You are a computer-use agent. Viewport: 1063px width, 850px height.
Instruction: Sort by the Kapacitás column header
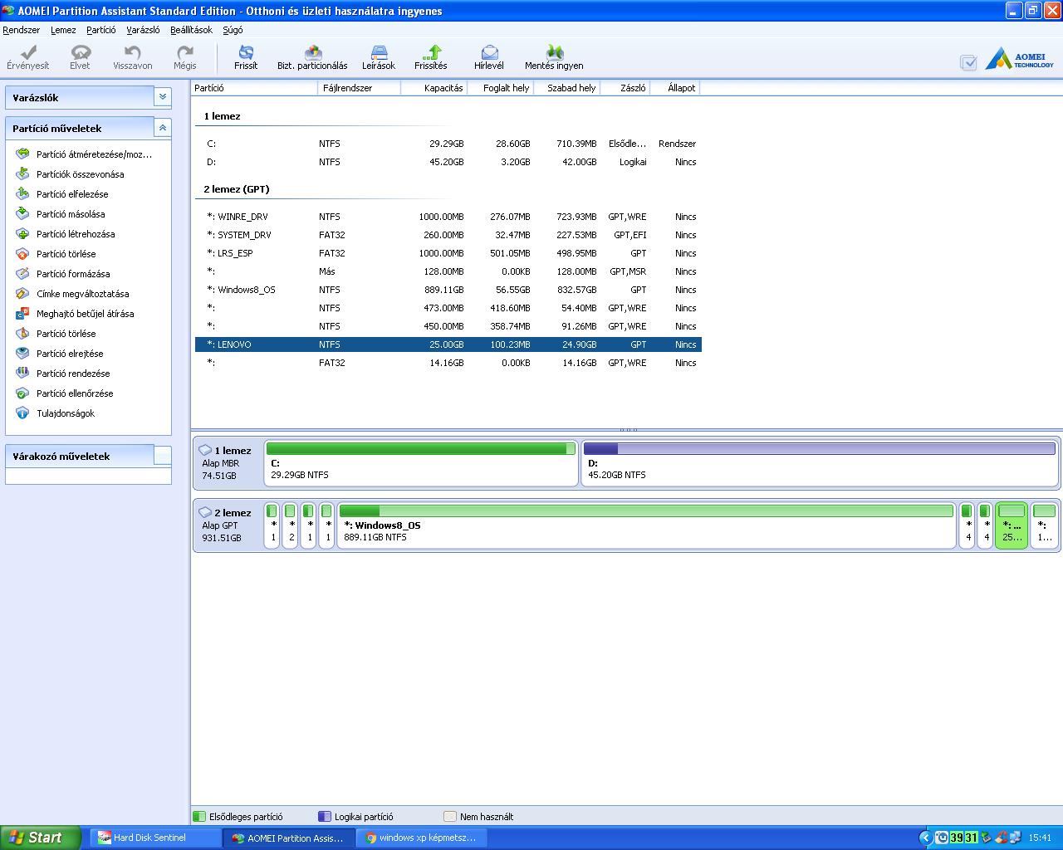pos(434,88)
